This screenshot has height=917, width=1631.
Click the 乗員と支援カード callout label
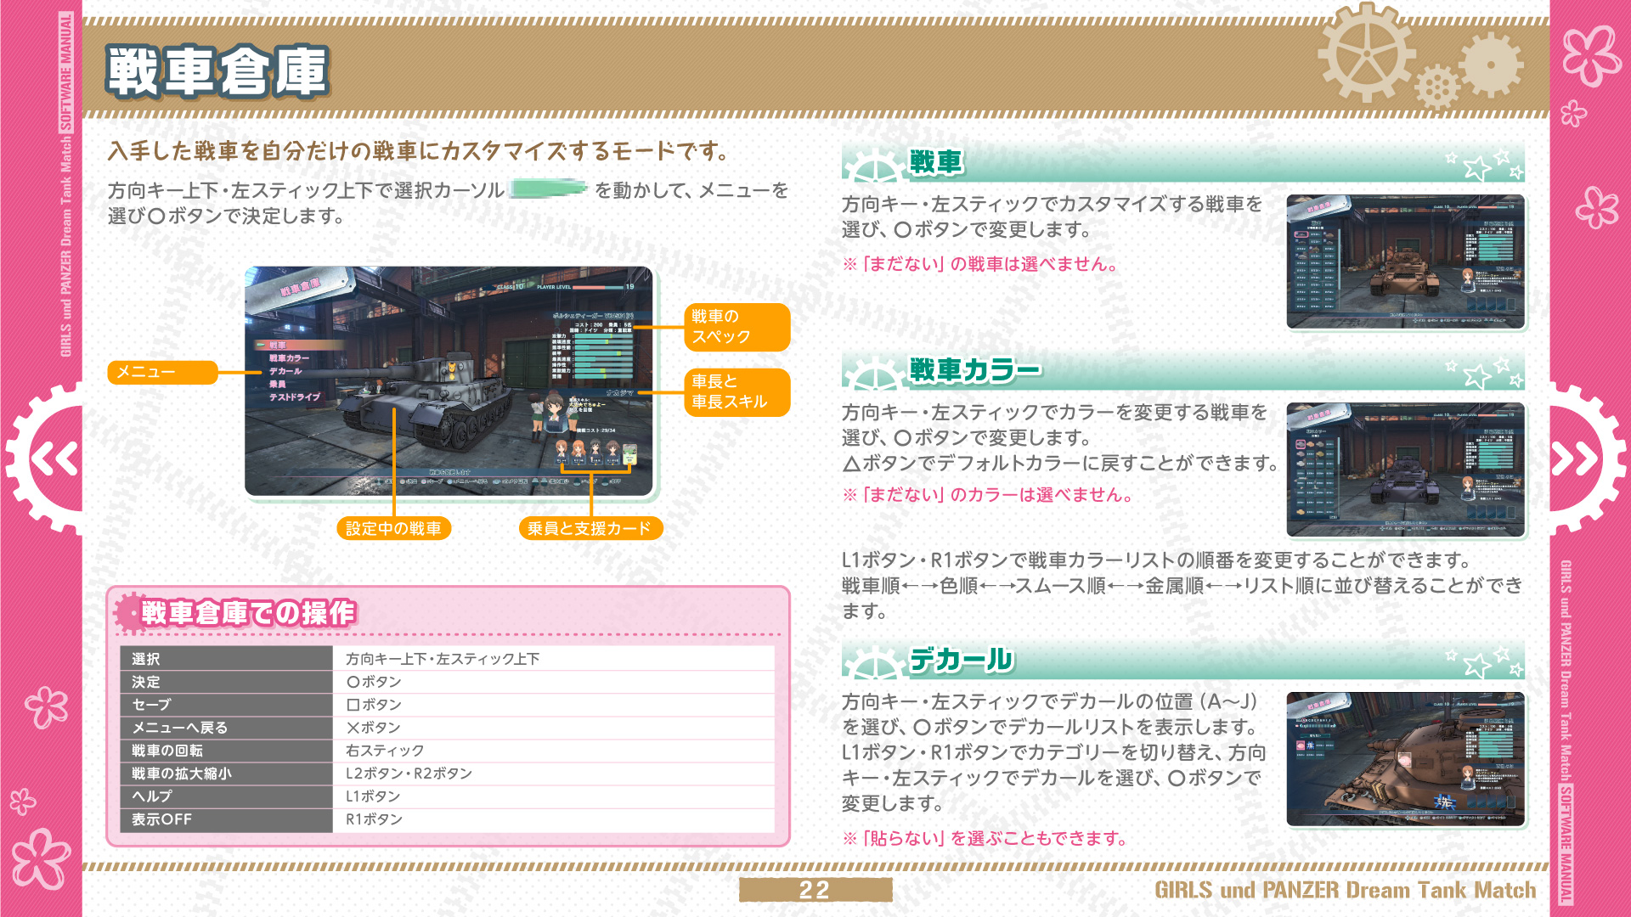coord(590,528)
